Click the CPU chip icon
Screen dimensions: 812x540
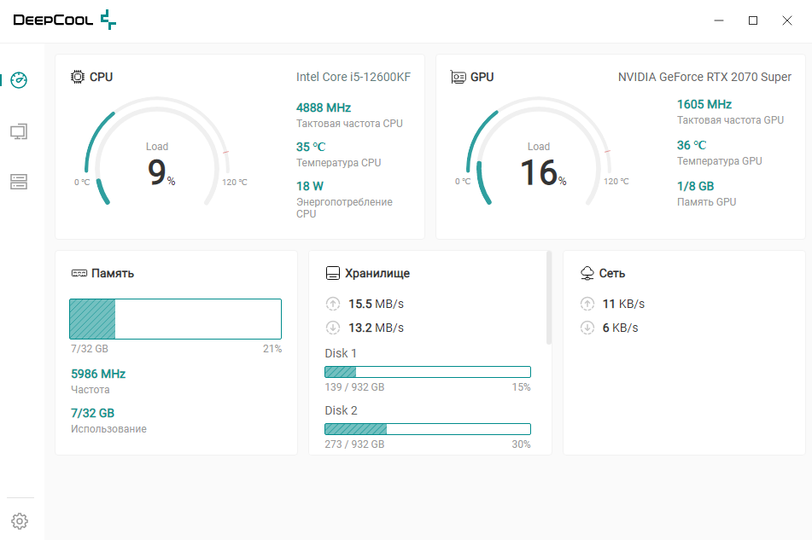coord(77,77)
